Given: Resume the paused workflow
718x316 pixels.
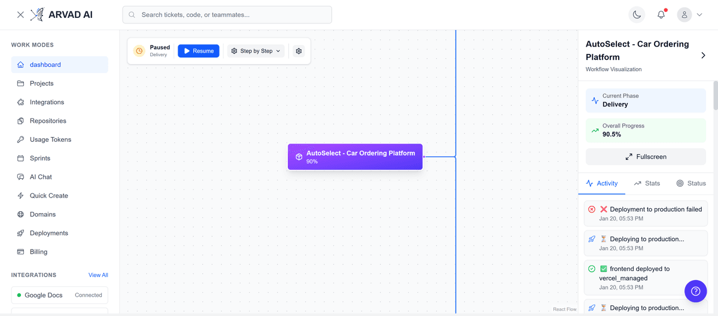Looking at the screenshot, I should 199,51.
